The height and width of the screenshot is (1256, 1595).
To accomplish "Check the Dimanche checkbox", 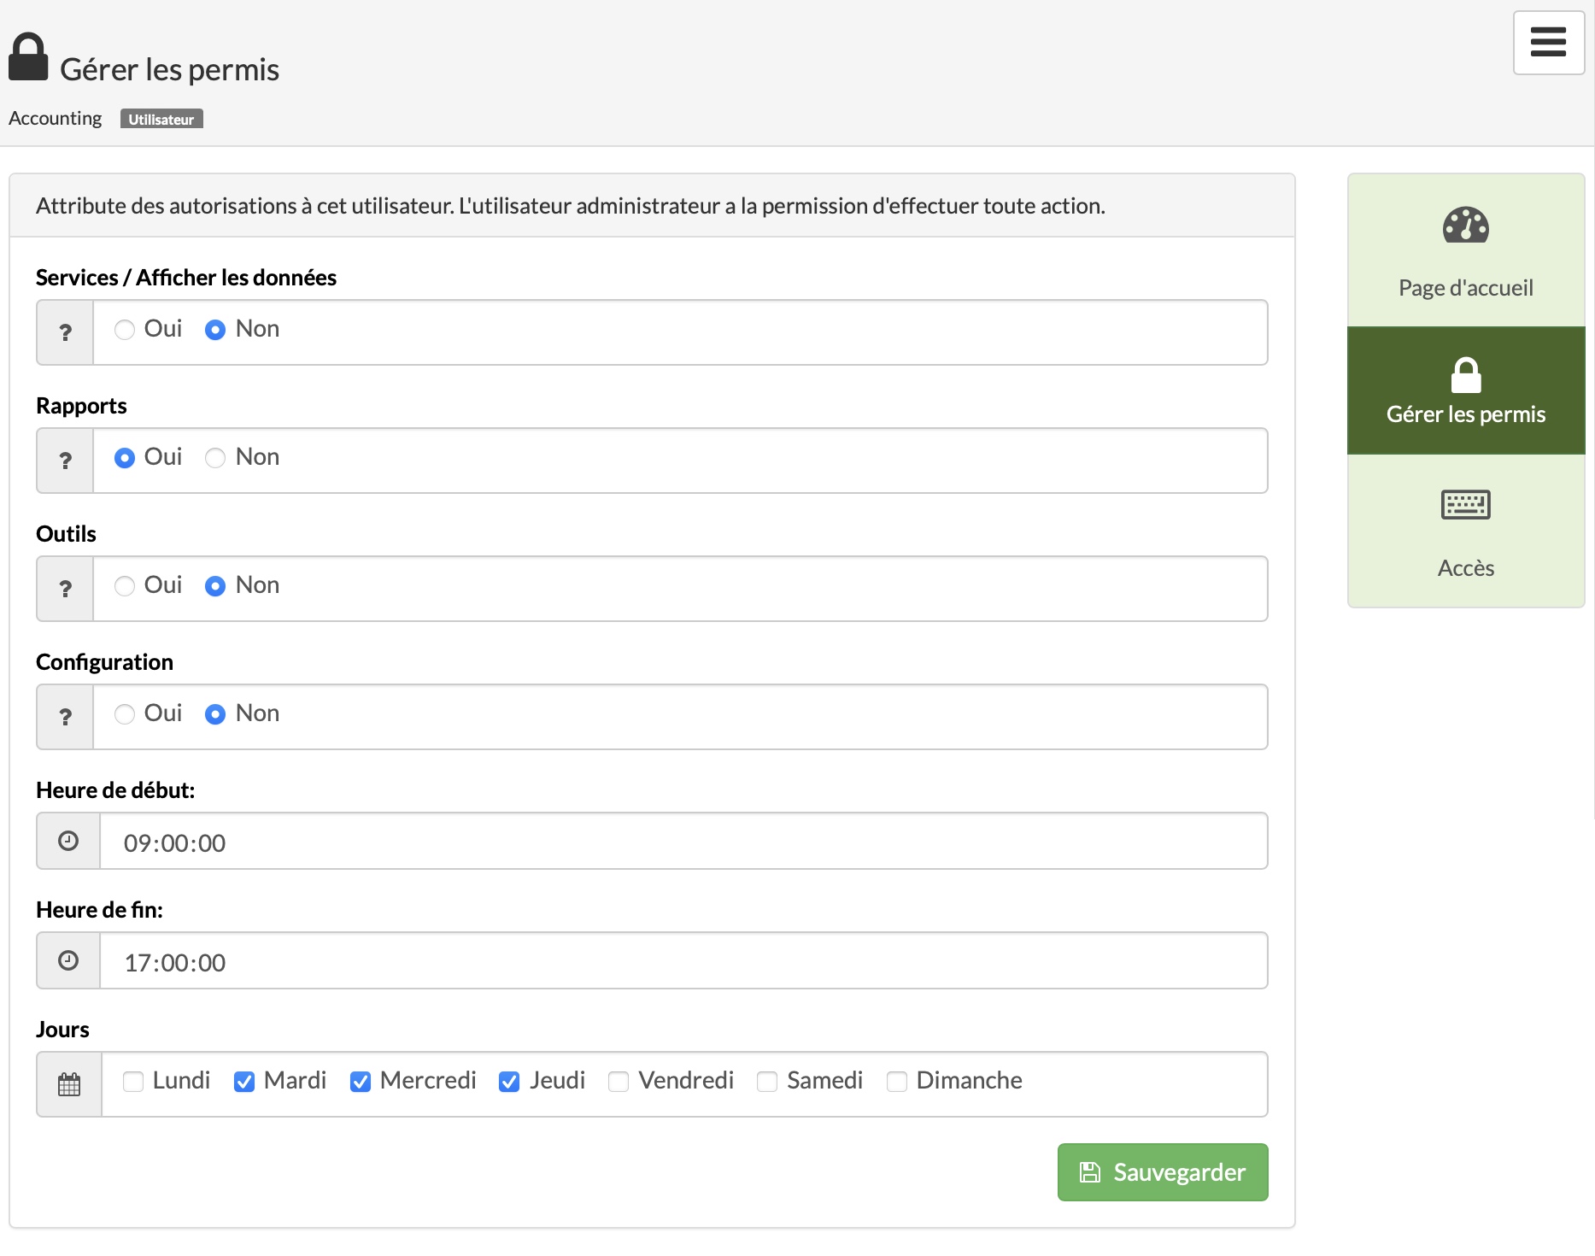I will point(897,1082).
